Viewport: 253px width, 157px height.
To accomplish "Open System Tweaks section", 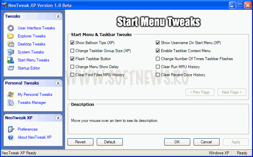I will [x=31, y=52].
